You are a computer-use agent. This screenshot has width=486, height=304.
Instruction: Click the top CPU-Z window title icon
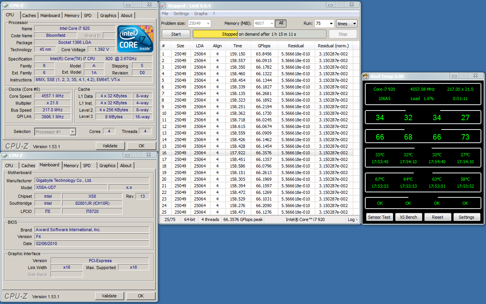[x=5, y=5]
